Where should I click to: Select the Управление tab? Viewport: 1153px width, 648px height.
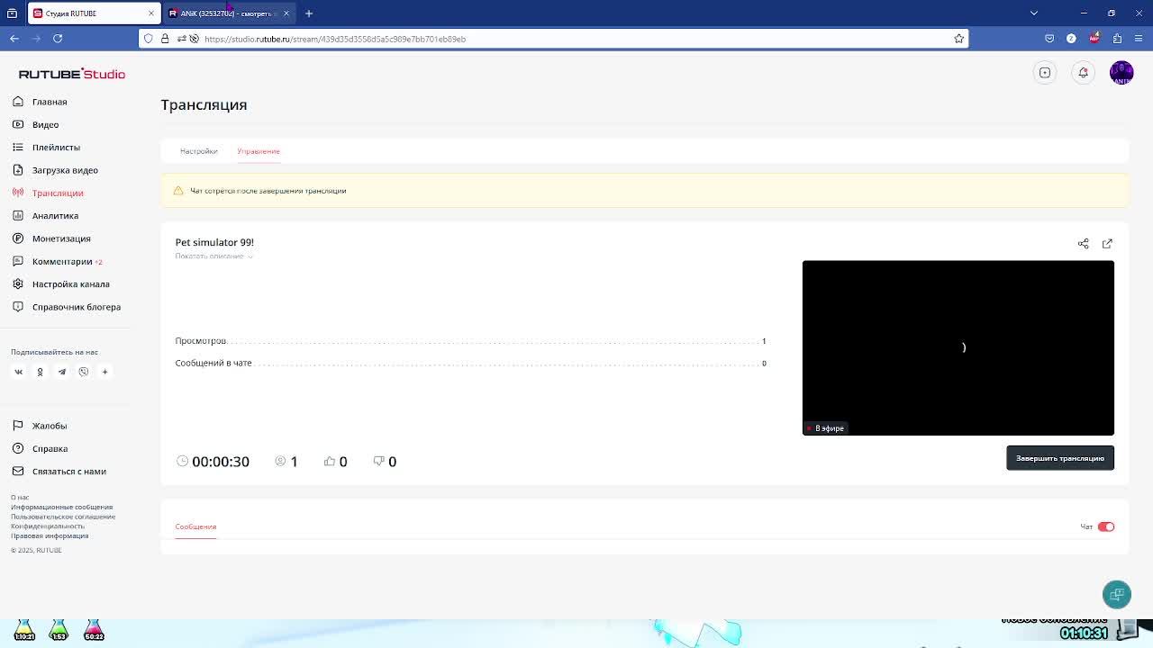(x=259, y=151)
